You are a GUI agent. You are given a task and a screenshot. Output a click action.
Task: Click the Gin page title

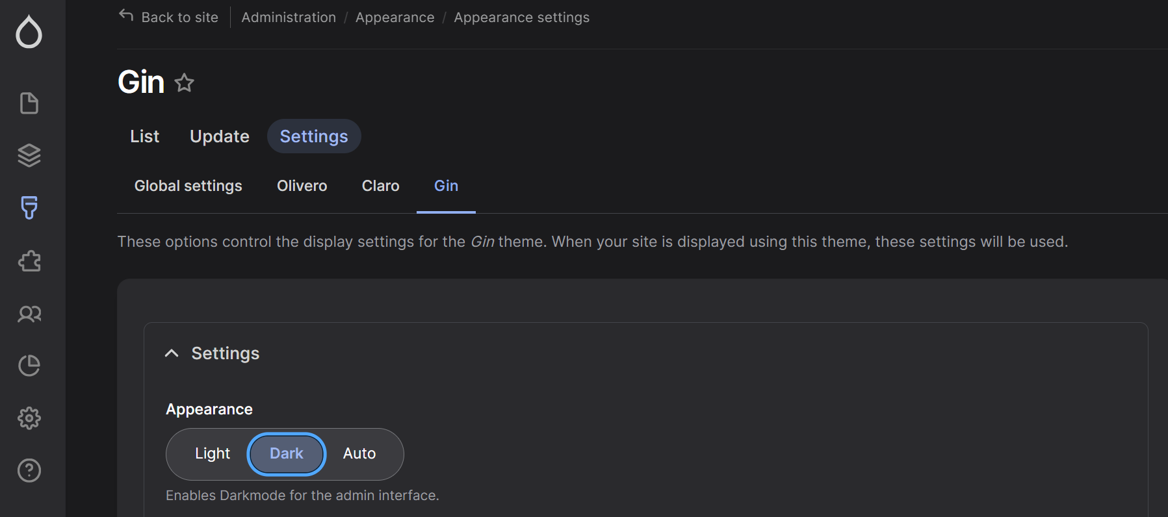point(141,82)
